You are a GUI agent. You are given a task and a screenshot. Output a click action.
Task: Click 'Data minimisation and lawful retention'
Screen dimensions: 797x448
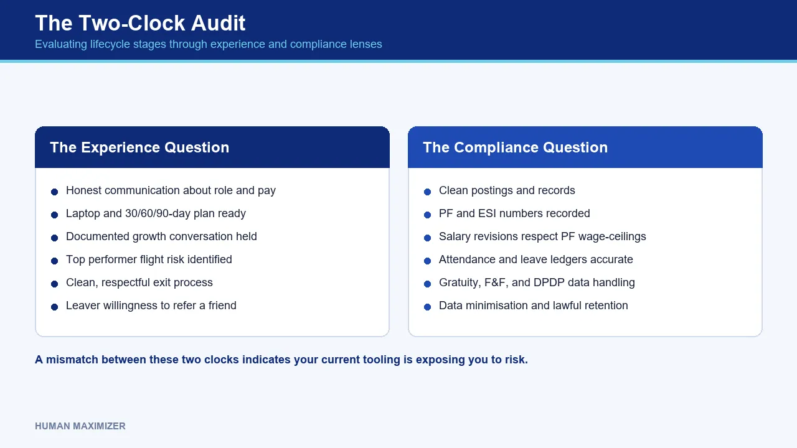[534, 306]
